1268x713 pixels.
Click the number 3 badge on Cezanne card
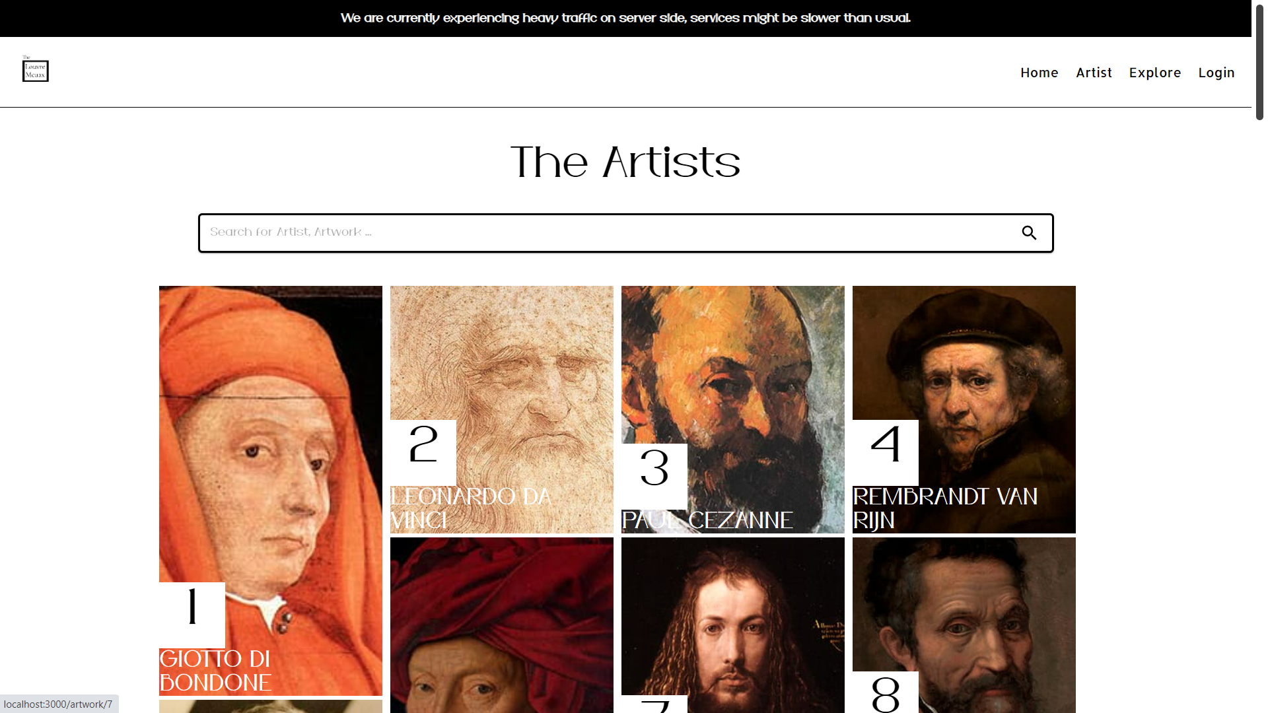click(654, 476)
